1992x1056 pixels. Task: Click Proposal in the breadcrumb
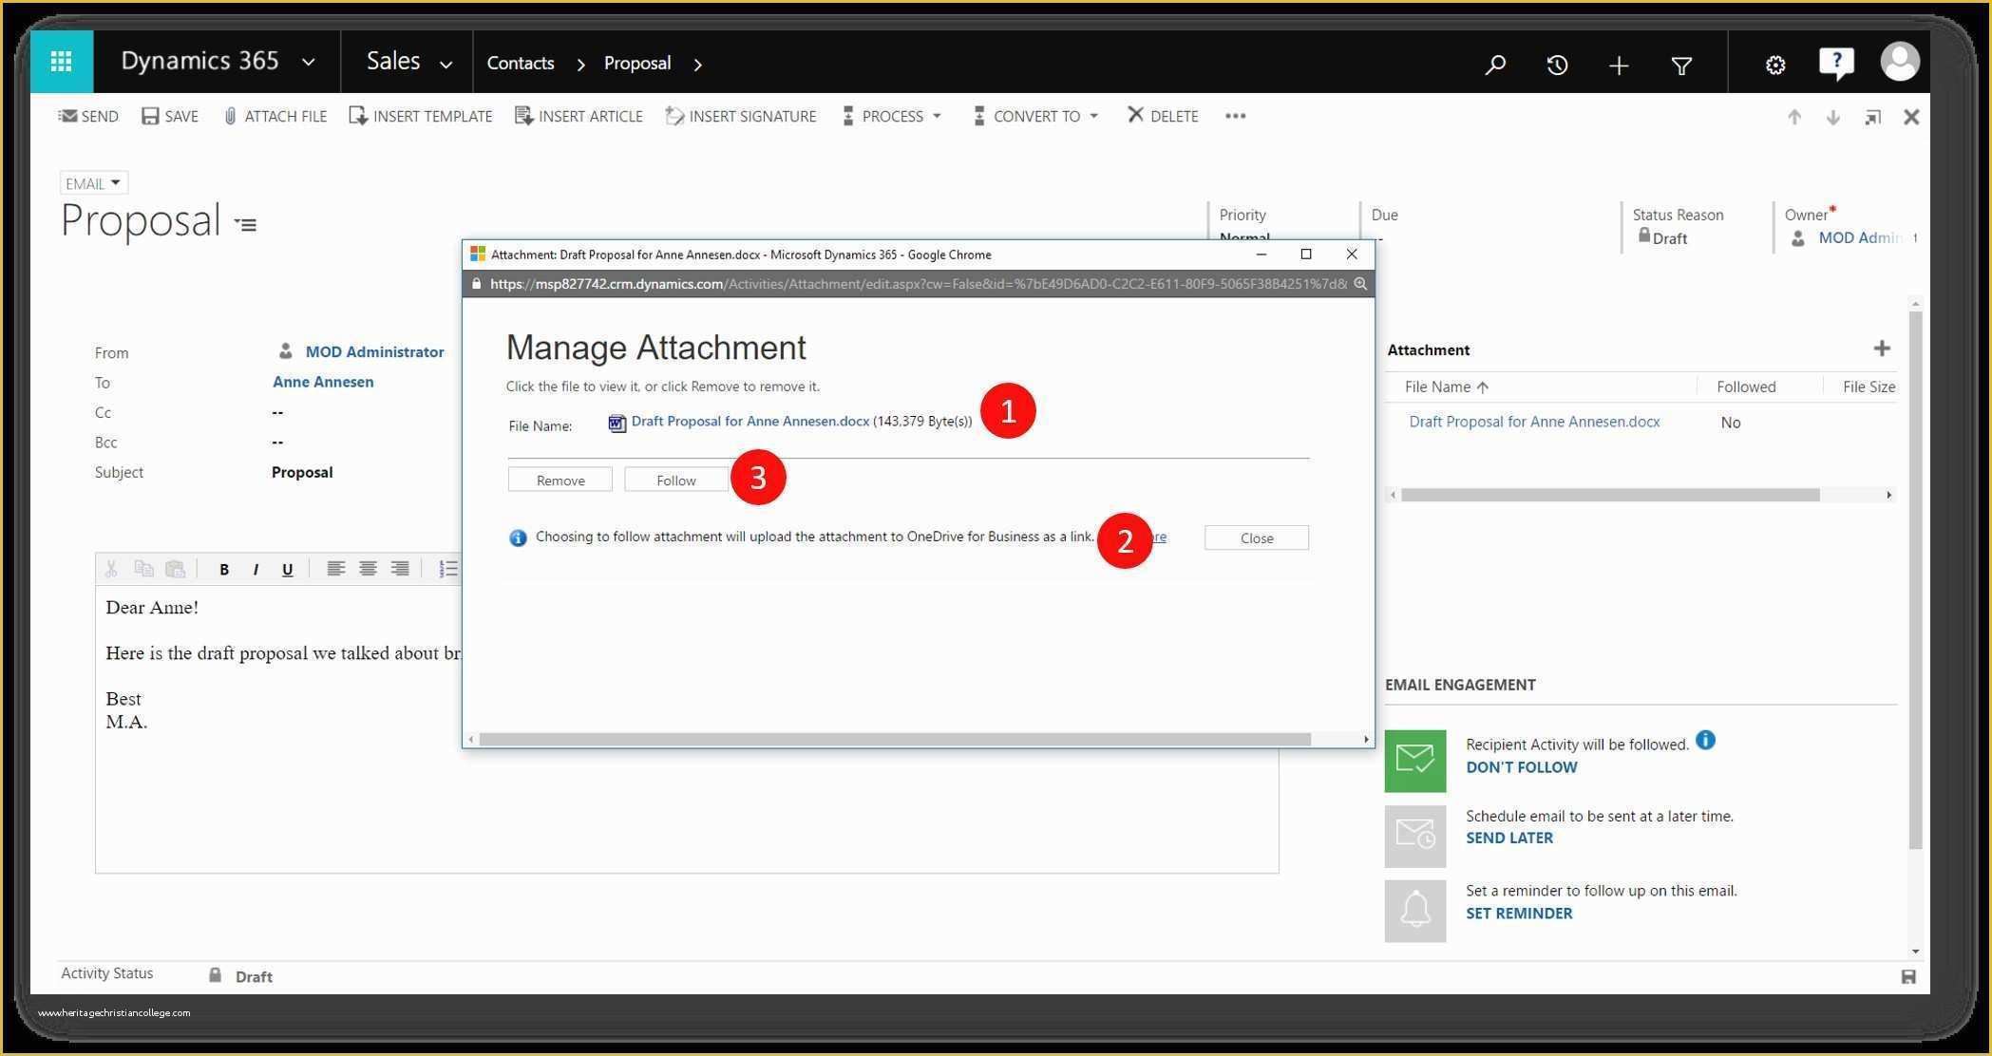coord(637,63)
